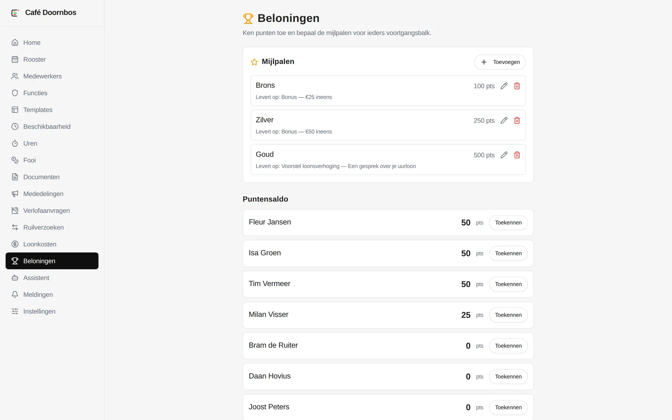Click the Instellingen sliders icon
Image resolution: width=672 pixels, height=420 pixels.
[15, 311]
